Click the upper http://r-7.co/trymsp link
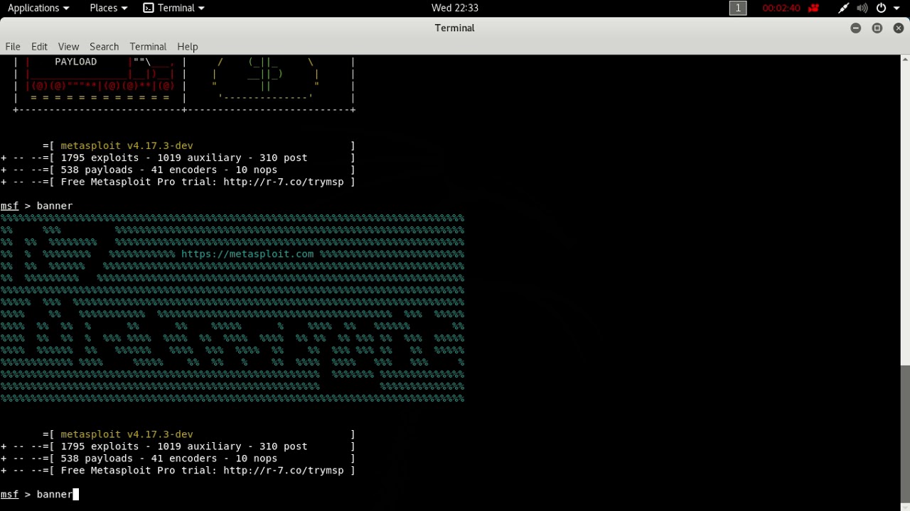The image size is (910, 511). coord(284,182)
